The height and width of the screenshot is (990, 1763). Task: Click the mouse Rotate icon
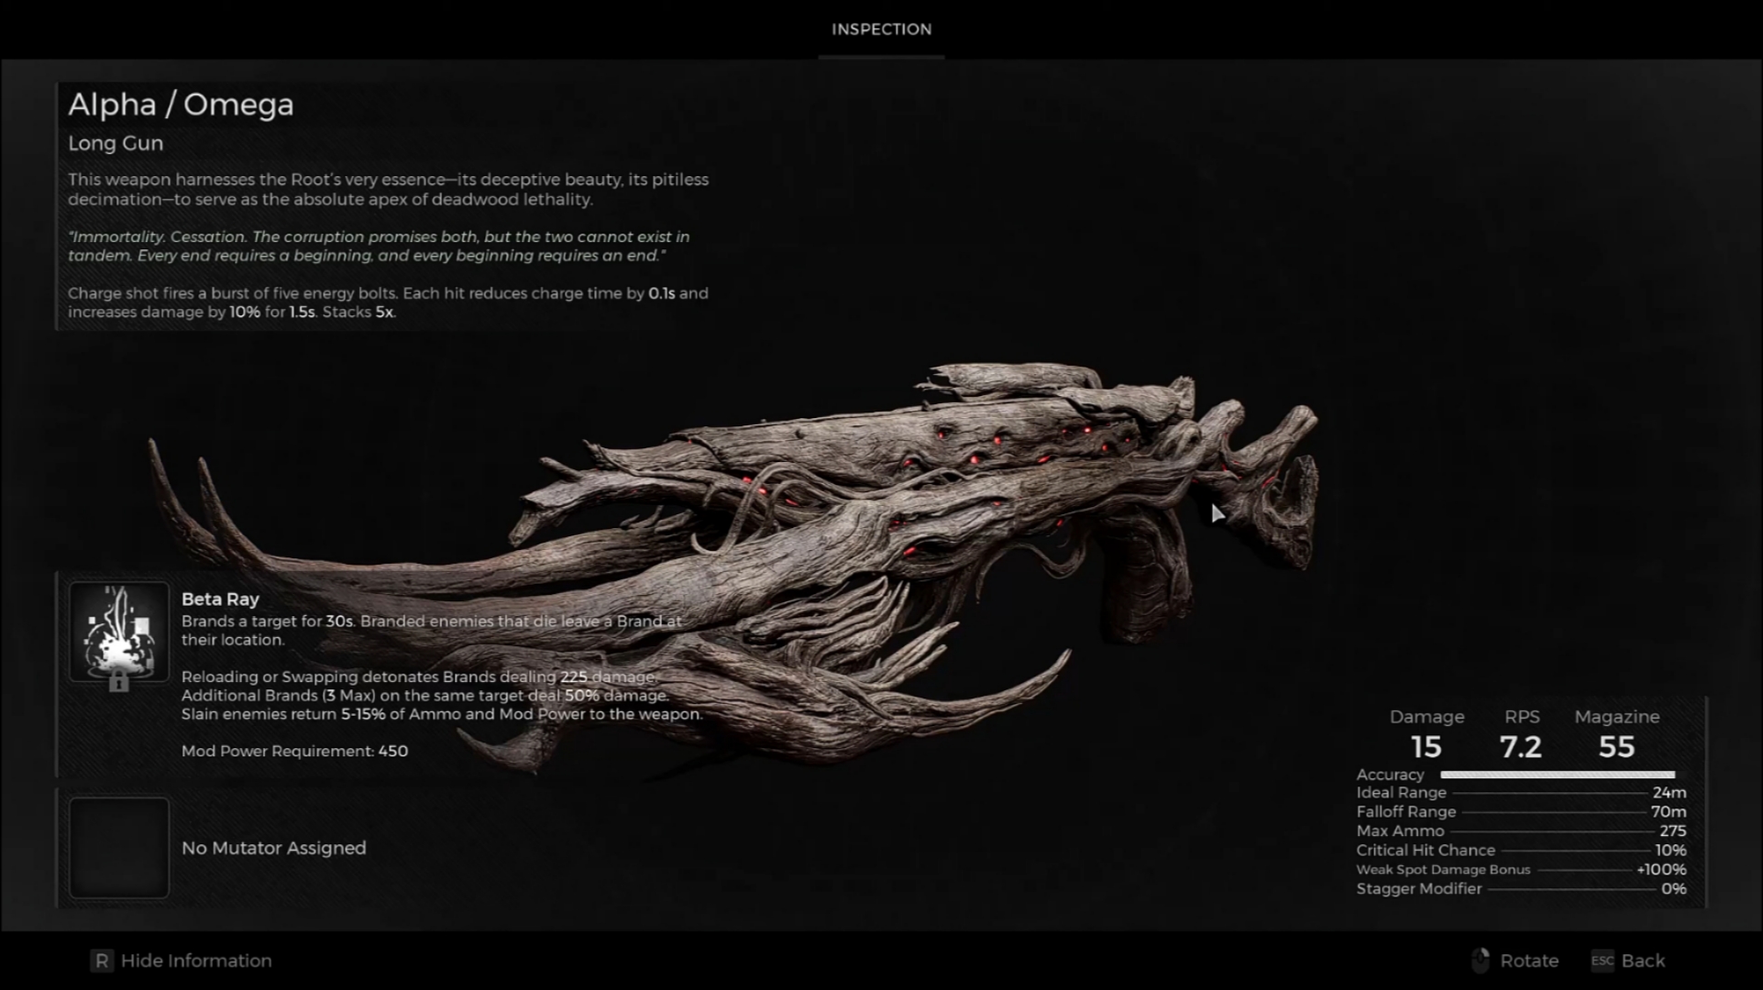click(1480, 961)
